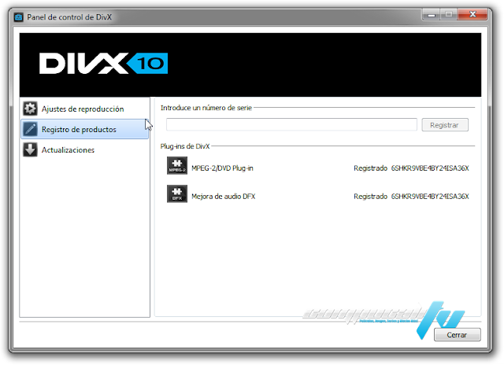The image size is (504, 365).
Task: Click the pencil icon for Registro de productos
Action: [30, 129]
